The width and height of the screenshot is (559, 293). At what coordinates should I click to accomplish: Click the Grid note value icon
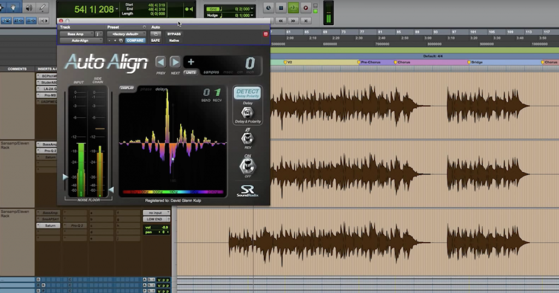point(221,9)
